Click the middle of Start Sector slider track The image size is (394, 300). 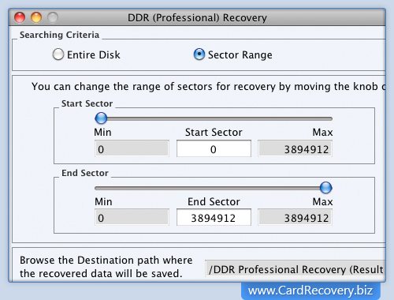[x=214, y=118]
